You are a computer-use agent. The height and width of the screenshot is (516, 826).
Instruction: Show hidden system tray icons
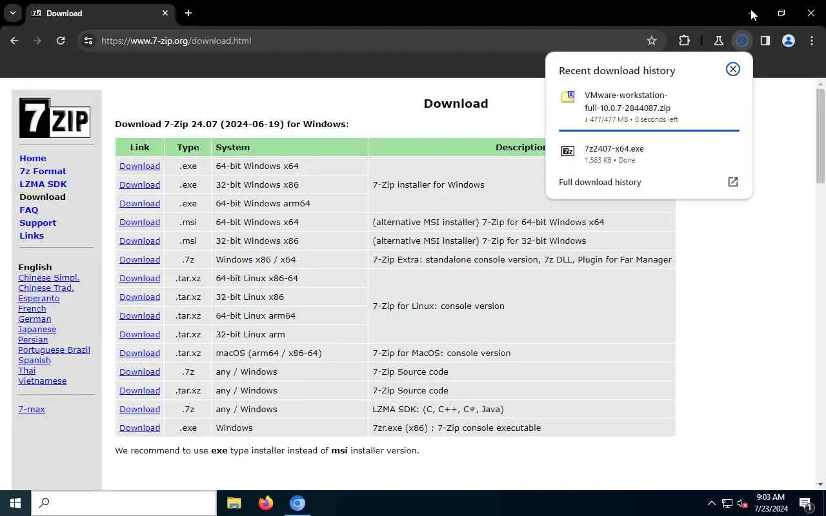point(711,503)
